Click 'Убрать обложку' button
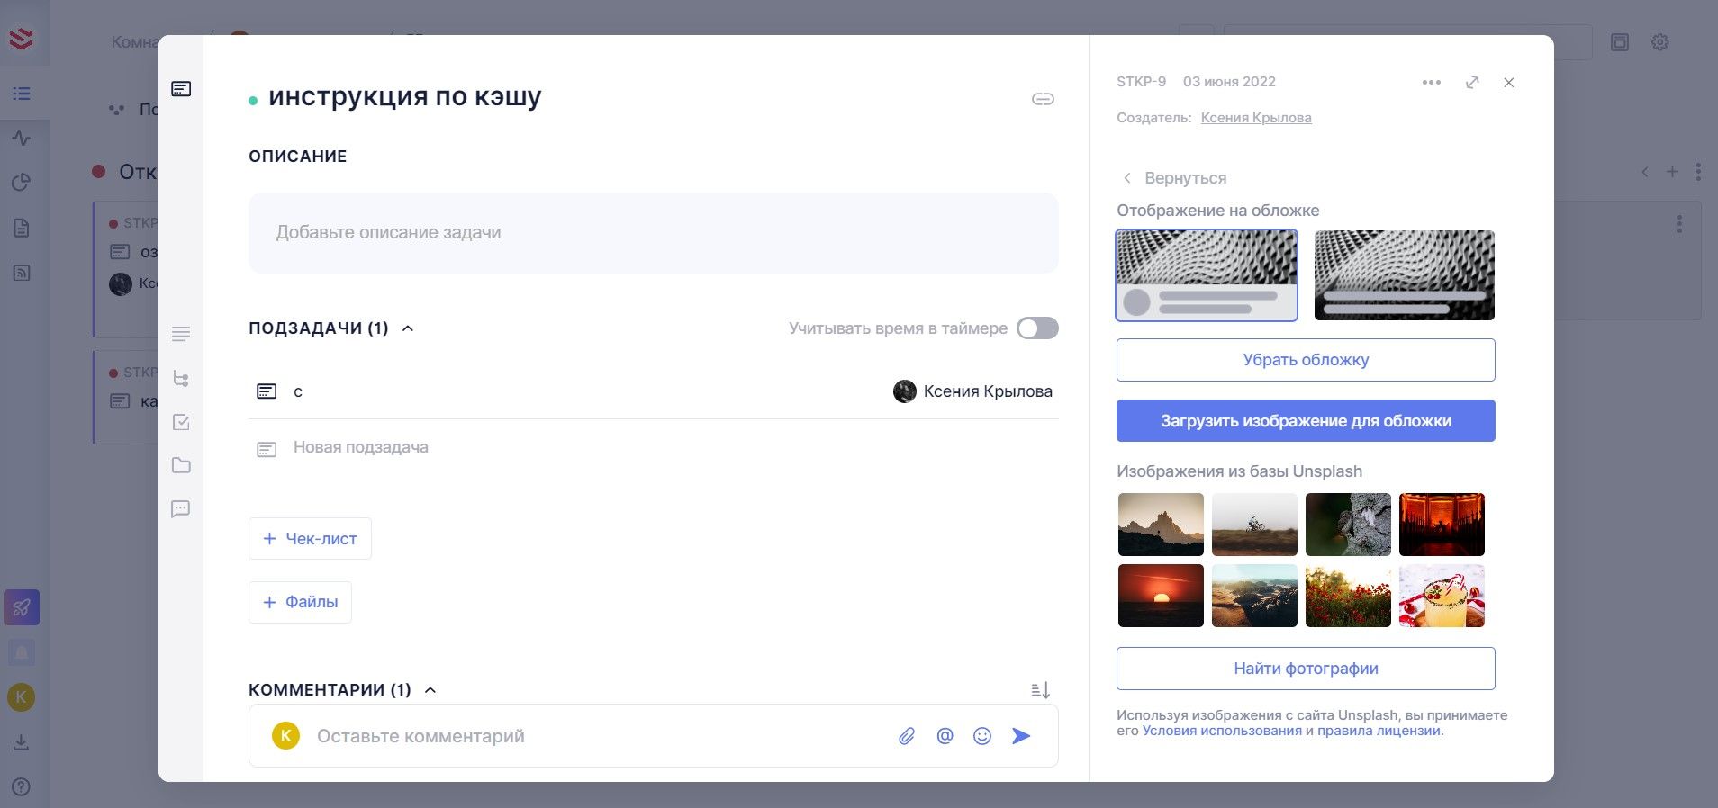 point(1306,360)
